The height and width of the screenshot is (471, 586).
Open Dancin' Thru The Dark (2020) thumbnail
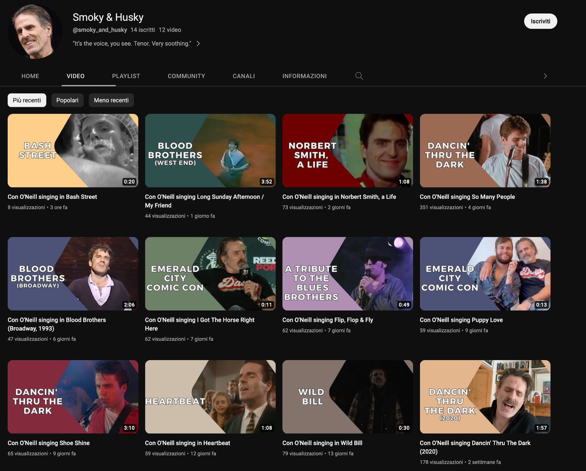pos(485,397)
